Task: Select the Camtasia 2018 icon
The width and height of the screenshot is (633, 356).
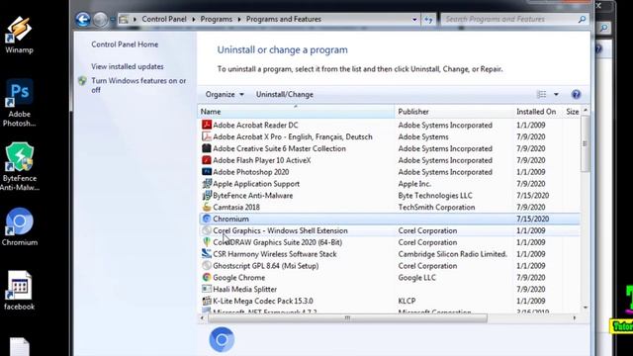Action: 207,207
